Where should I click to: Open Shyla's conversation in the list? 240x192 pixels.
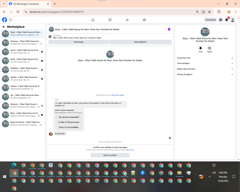pos(23,34)
